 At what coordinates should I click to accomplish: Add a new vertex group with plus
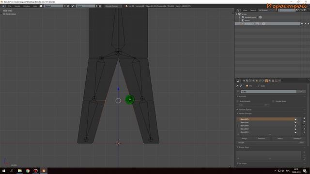click(304, 118)
